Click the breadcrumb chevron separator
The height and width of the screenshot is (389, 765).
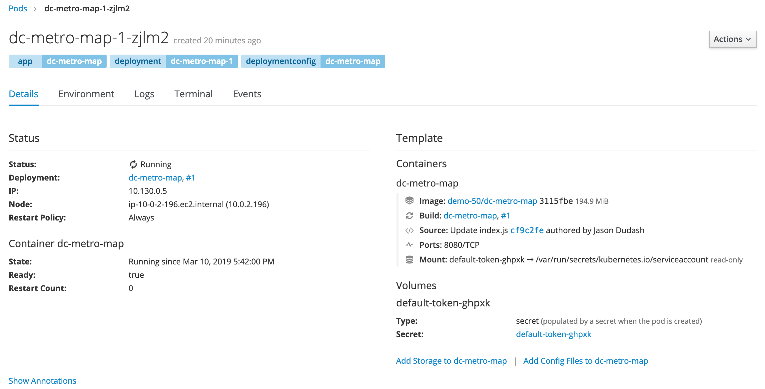(x=35, y=9)
